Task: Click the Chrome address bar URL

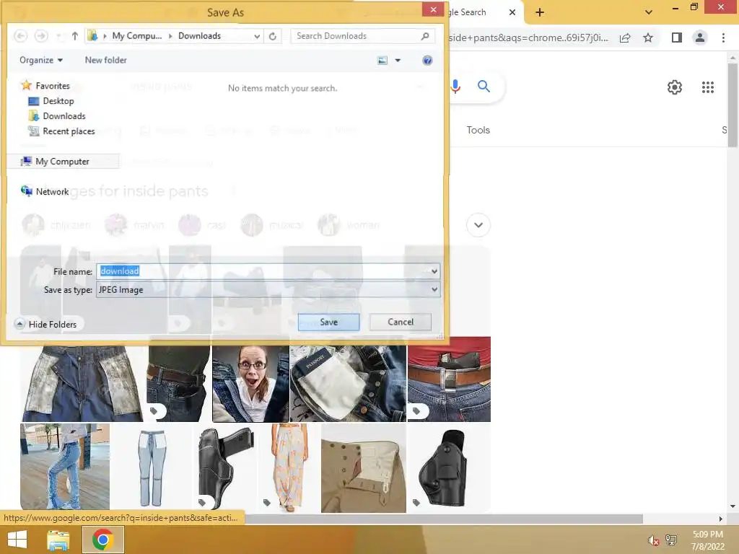Action: [528, 38]
